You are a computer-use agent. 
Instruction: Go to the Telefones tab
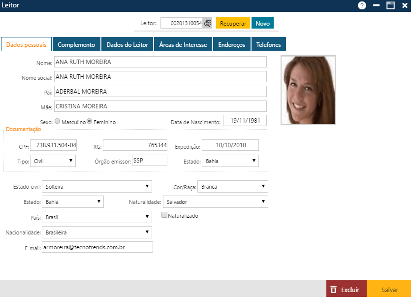tap(268, 44)
